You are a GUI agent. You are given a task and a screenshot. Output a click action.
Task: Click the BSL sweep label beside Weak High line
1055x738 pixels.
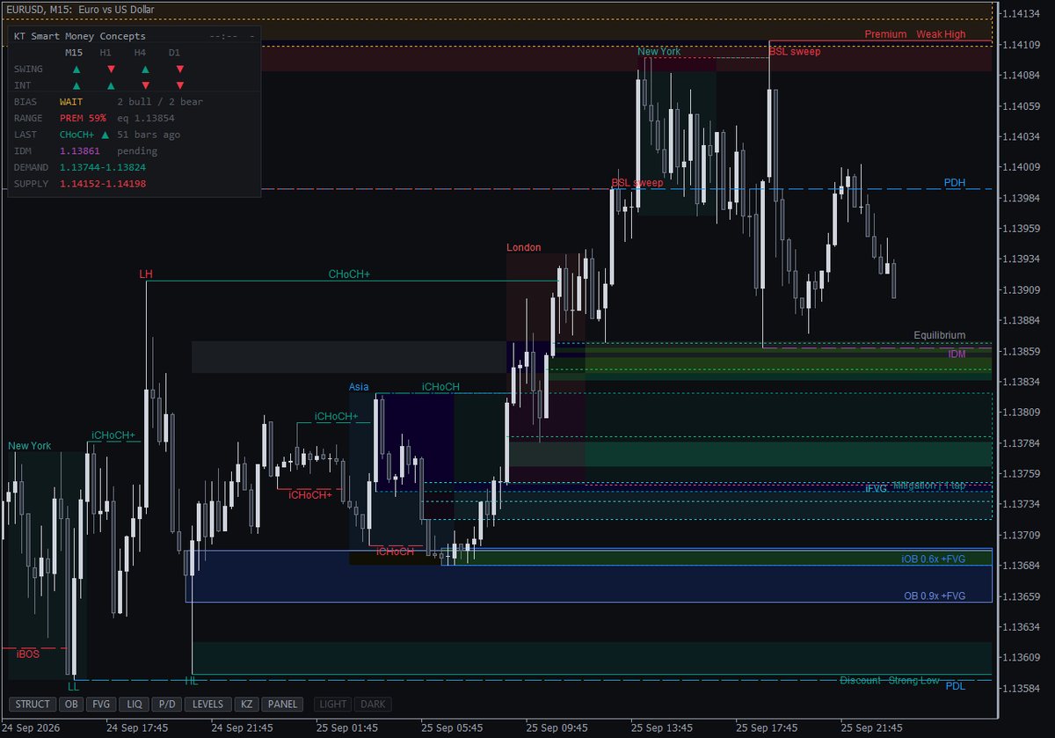(x=795, y=51)
